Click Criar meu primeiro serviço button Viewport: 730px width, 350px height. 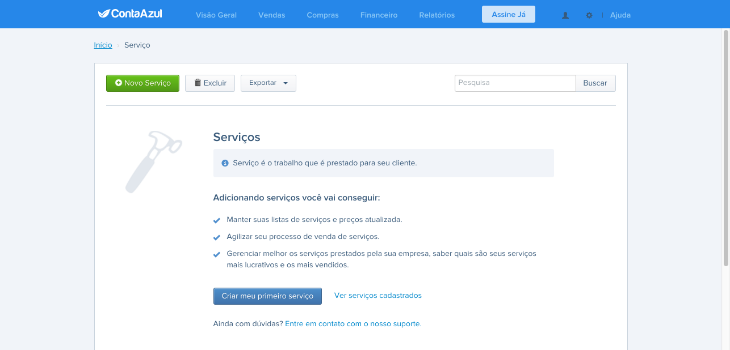tap(267, 296)
